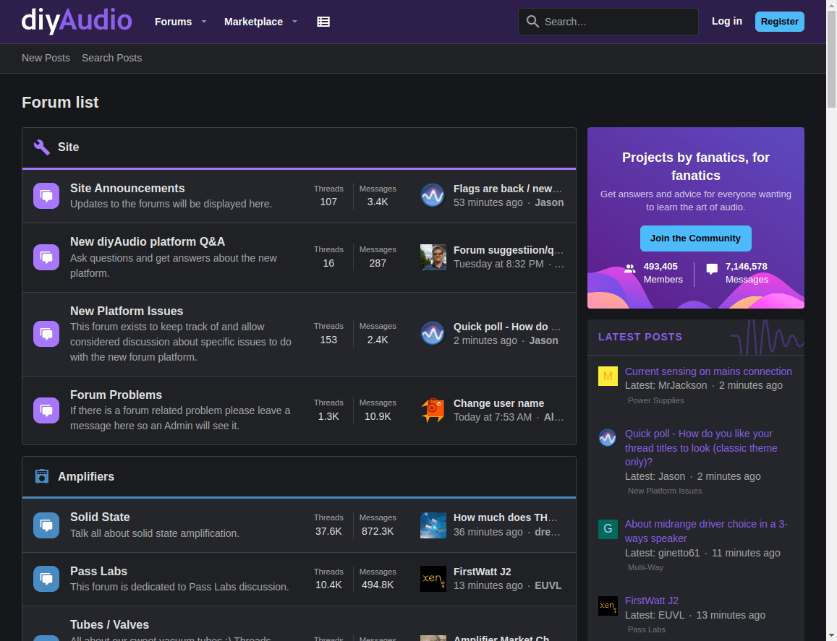The height and width of the screenshot is (641, 837).
Task: Open Change user name thread
Action: pyautogui.click(x=498, y=404)
